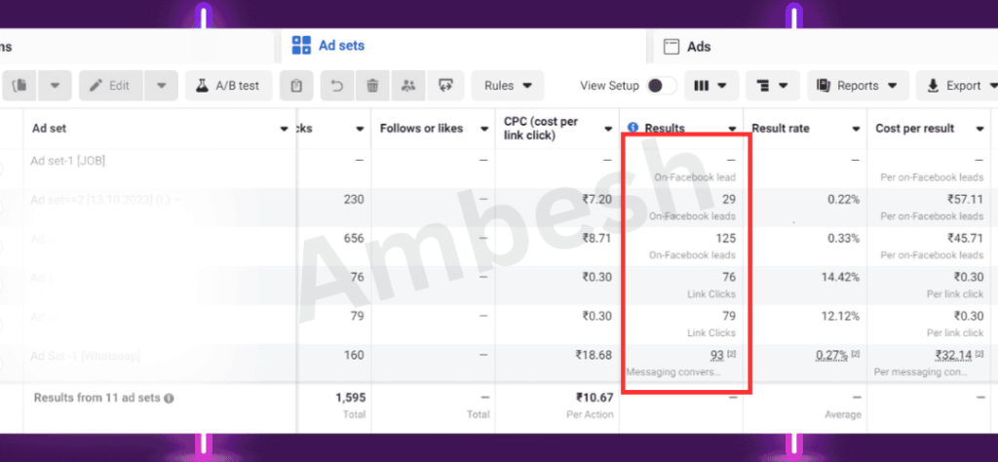Image resolution: width=998 pixels, height=462 pixels.
Task: Expand the Rules dropdown menu
Action: click(508, 86)
